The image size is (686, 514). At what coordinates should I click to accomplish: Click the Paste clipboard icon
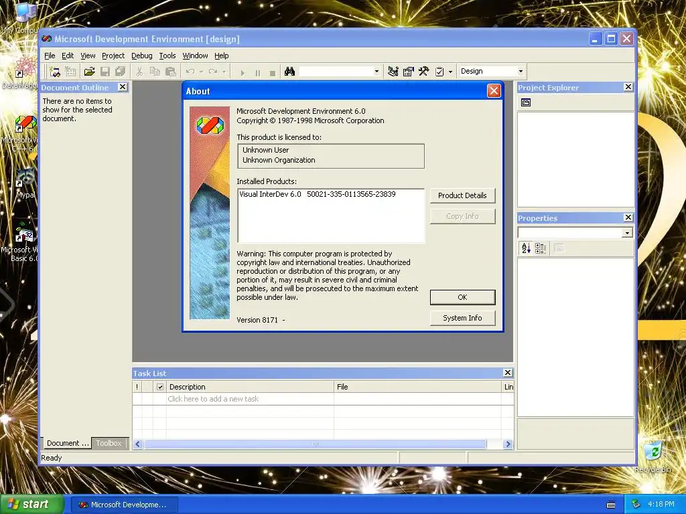coord(171,72)
